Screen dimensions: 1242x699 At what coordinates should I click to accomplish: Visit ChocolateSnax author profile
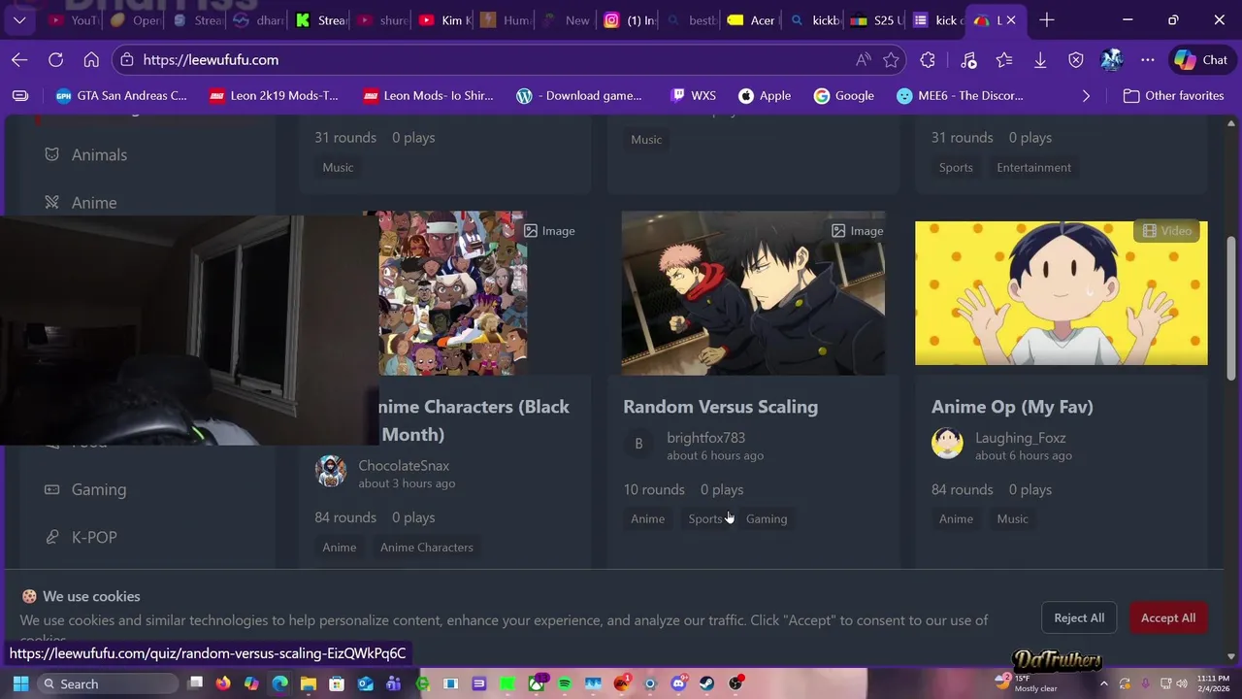(404, 466)
